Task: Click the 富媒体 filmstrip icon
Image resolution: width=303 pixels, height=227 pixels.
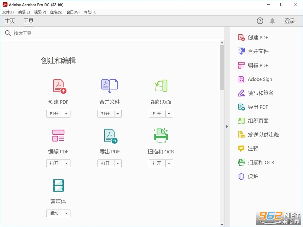Action: click(58, 185)
